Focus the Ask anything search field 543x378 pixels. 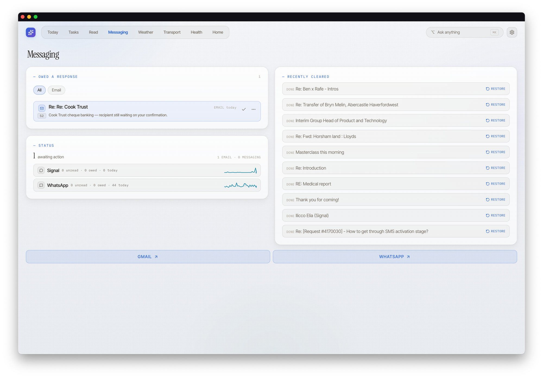pyautogui.click(x=464, y=32)
